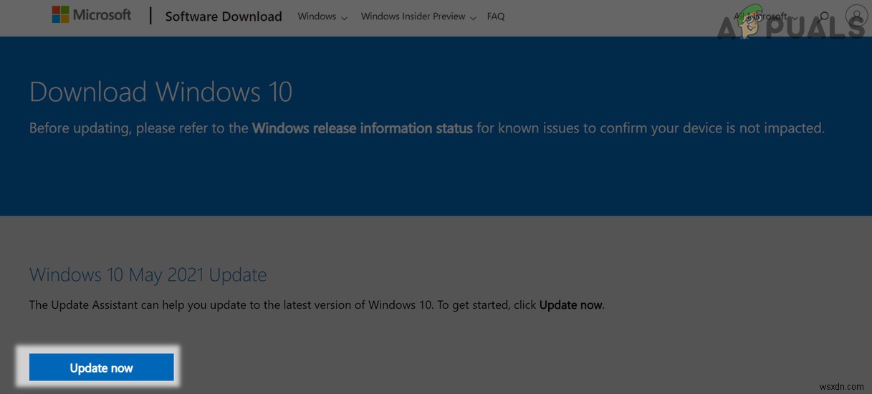Go to Software Download home link

pyautogui.click(x=224, y=16)
